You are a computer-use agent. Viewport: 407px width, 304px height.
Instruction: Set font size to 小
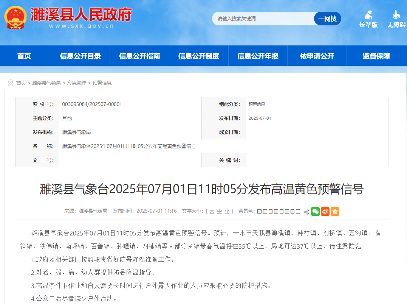click(x=227, y=211)
